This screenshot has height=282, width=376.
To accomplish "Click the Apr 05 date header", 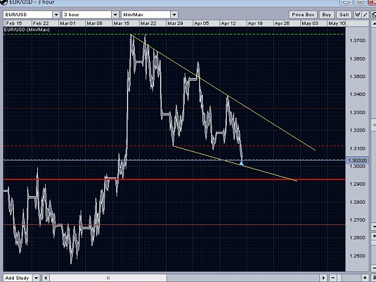I will pyautogui.click(x=202, y=23).
